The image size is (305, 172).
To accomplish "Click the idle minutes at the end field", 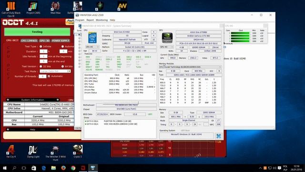I will click(43, 62).
